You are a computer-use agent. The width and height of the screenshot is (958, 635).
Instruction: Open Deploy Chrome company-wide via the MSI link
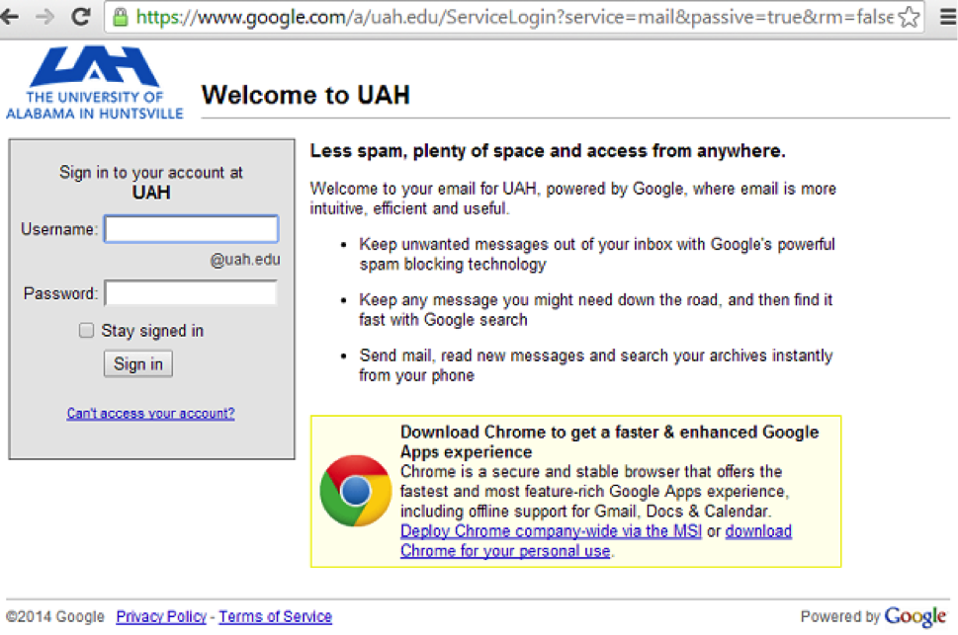[551, 531]
